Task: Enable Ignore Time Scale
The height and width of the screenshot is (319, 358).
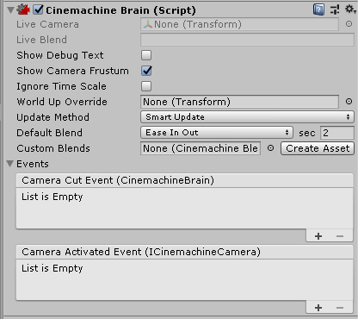Action: point(146,86)
